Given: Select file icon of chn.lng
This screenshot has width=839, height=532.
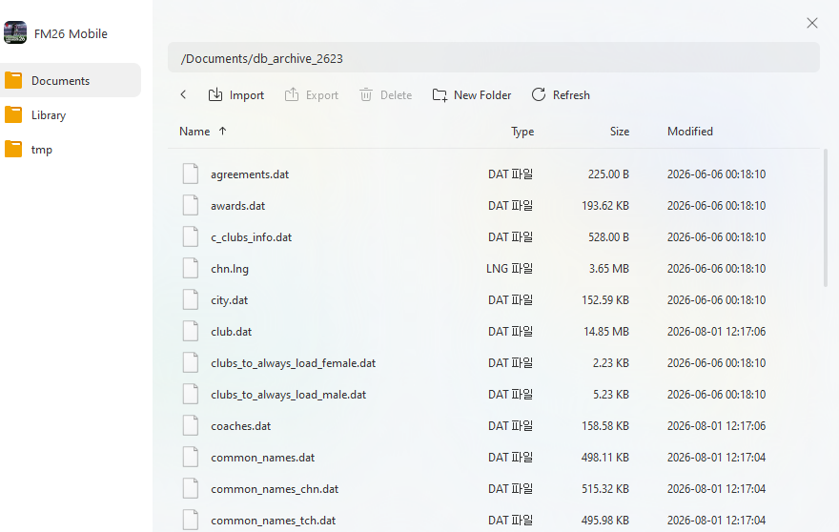Looking at the screenshot, I should [x=191, y=268].
